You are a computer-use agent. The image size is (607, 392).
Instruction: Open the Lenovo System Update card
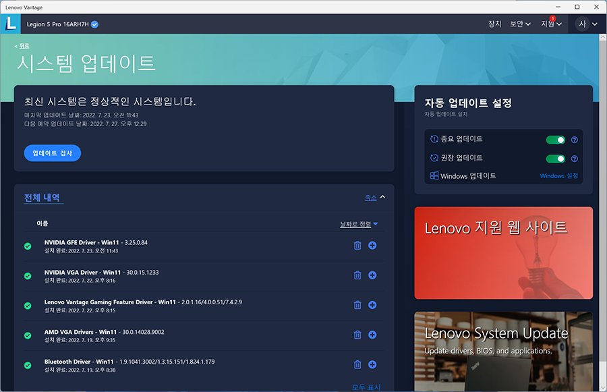click(504, 352)
